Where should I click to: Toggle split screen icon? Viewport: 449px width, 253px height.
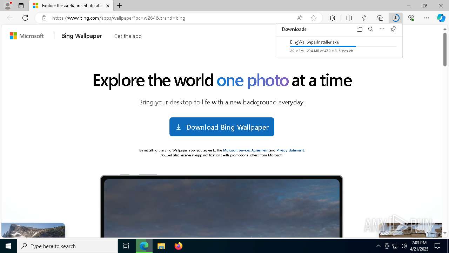[x=349, y=18]
